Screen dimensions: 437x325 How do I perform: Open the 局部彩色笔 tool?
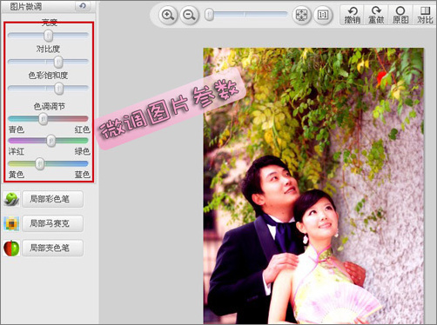click(52, 199)
